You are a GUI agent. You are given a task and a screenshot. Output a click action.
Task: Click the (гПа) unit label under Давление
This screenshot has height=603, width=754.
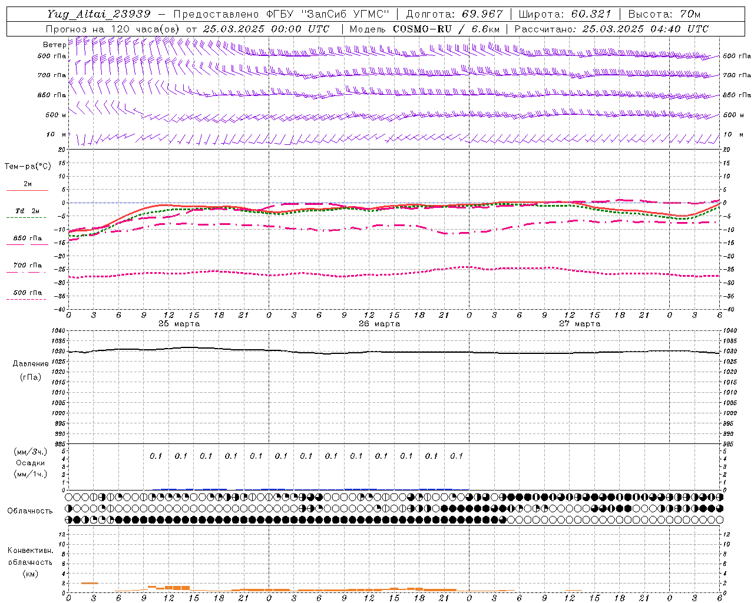point(30,377)
